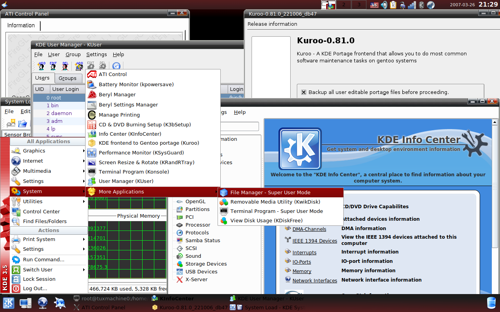Viewport: 500px width, 312px height.
Task: Click the Add user icon in KUser toolbar
Action: click(x=41, y=66)
